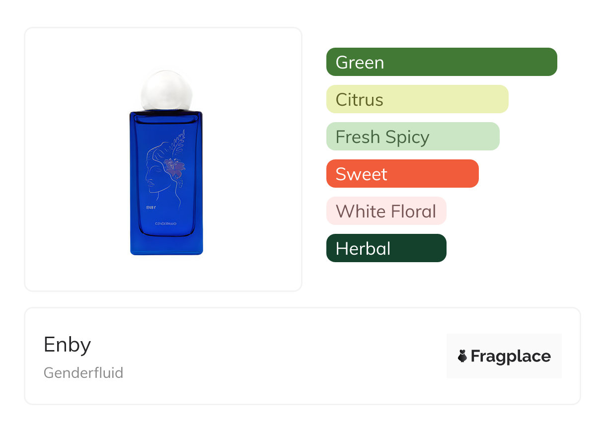Screen dimensions: 605x429
Task: Click the Enby fragrance title
Action: (x=68, y=345)
